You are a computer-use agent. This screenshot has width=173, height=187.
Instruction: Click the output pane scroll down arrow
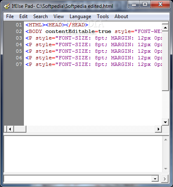166,168
